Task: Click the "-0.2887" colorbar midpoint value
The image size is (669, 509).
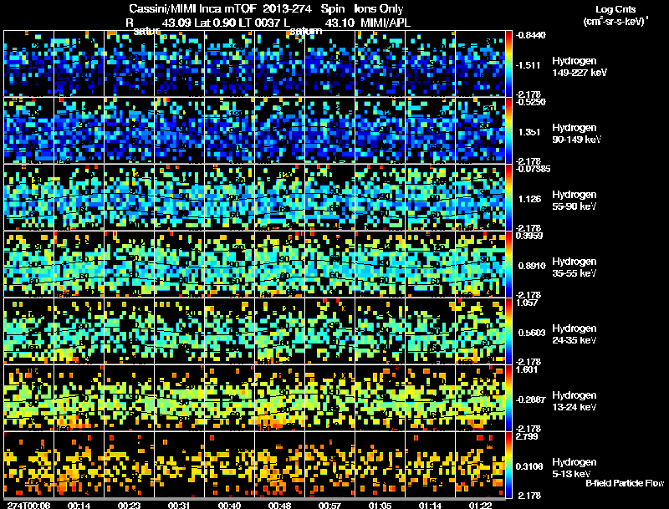Action: click(x=531, y=400)
